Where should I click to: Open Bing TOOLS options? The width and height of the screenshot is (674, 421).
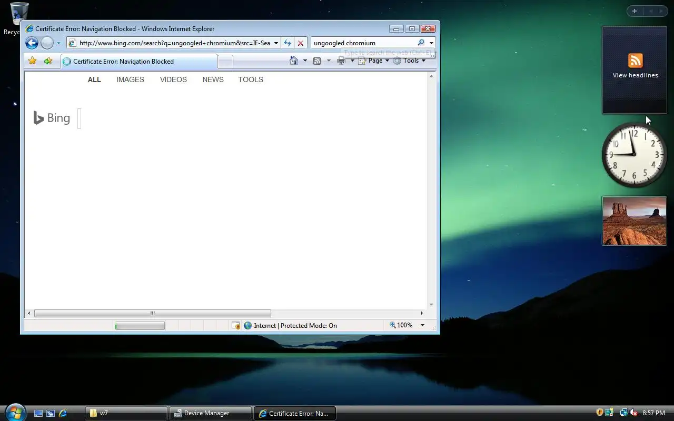(251, 79)
